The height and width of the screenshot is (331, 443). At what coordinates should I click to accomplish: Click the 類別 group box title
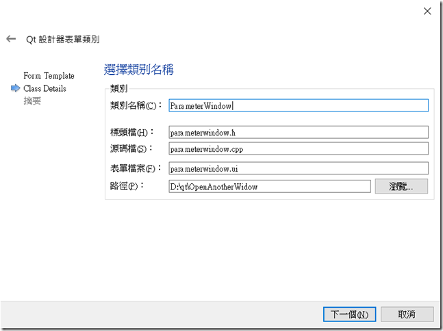(118, 88)
